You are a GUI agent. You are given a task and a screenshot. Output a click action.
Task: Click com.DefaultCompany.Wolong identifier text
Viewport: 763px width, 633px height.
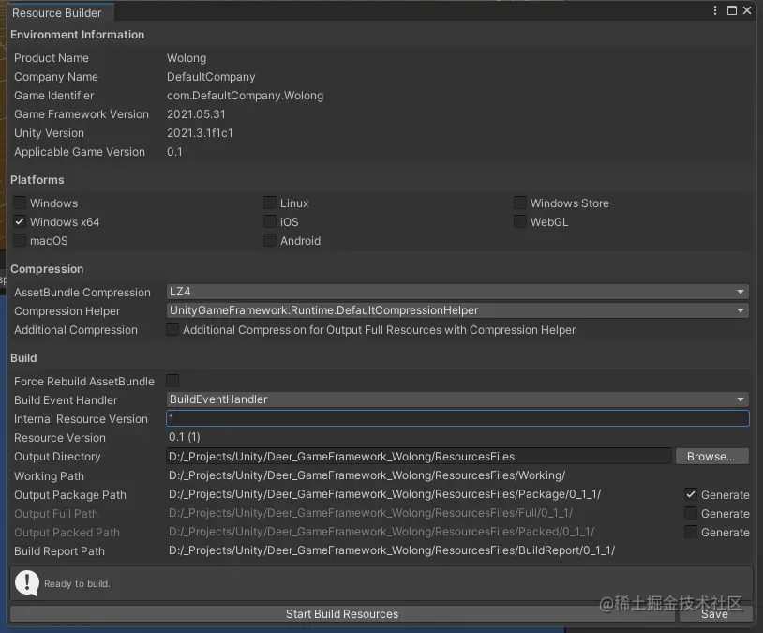click(x=245, y=96)
